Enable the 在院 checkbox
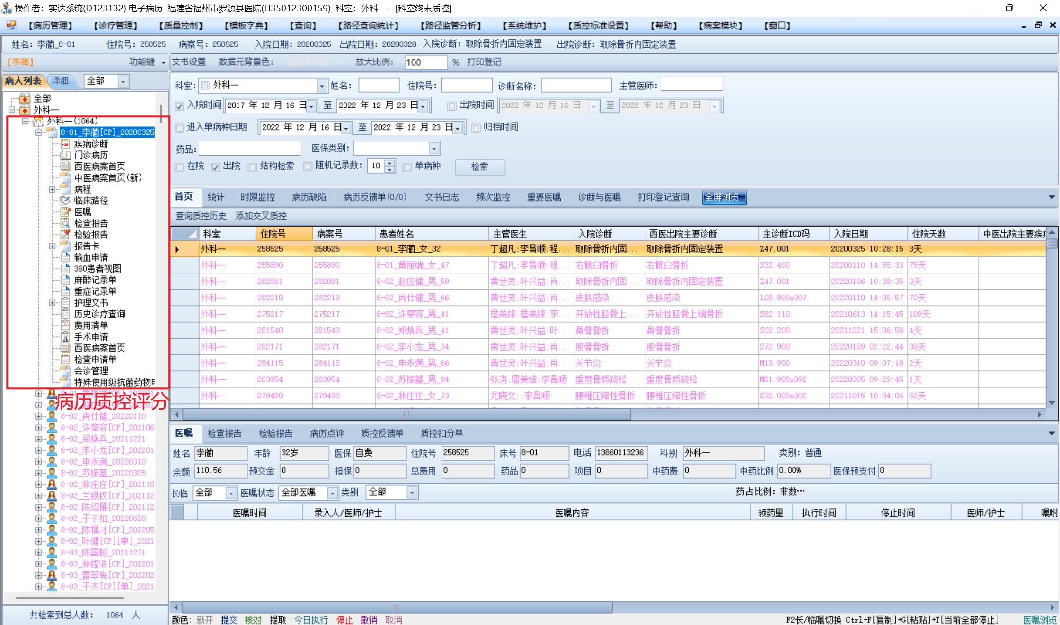This screenshot has width=1060, height=625. (179, 167)
